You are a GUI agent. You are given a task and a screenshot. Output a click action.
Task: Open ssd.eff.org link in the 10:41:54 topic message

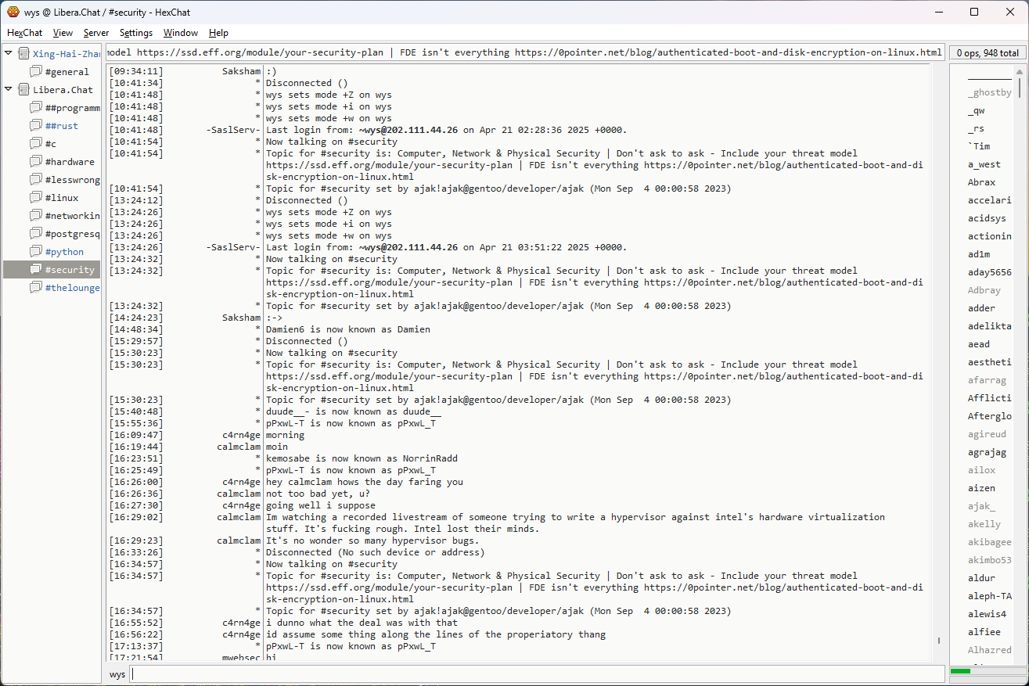(x=390, y=165)
